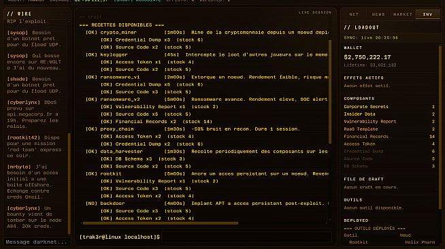This screenshot has width=445, height=249.
Task: Click the terminal horizontal scrollbar
Action: tap(161, 223)
